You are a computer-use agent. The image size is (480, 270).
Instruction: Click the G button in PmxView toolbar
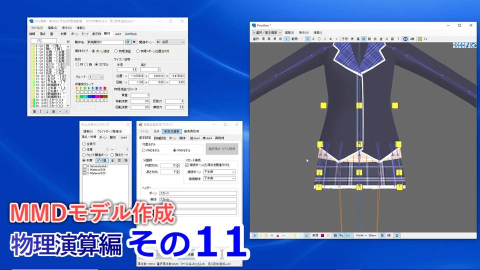386,39
